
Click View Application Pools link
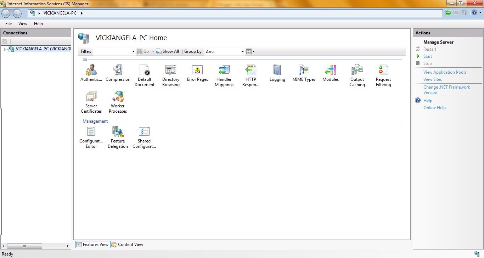point(445,72)
